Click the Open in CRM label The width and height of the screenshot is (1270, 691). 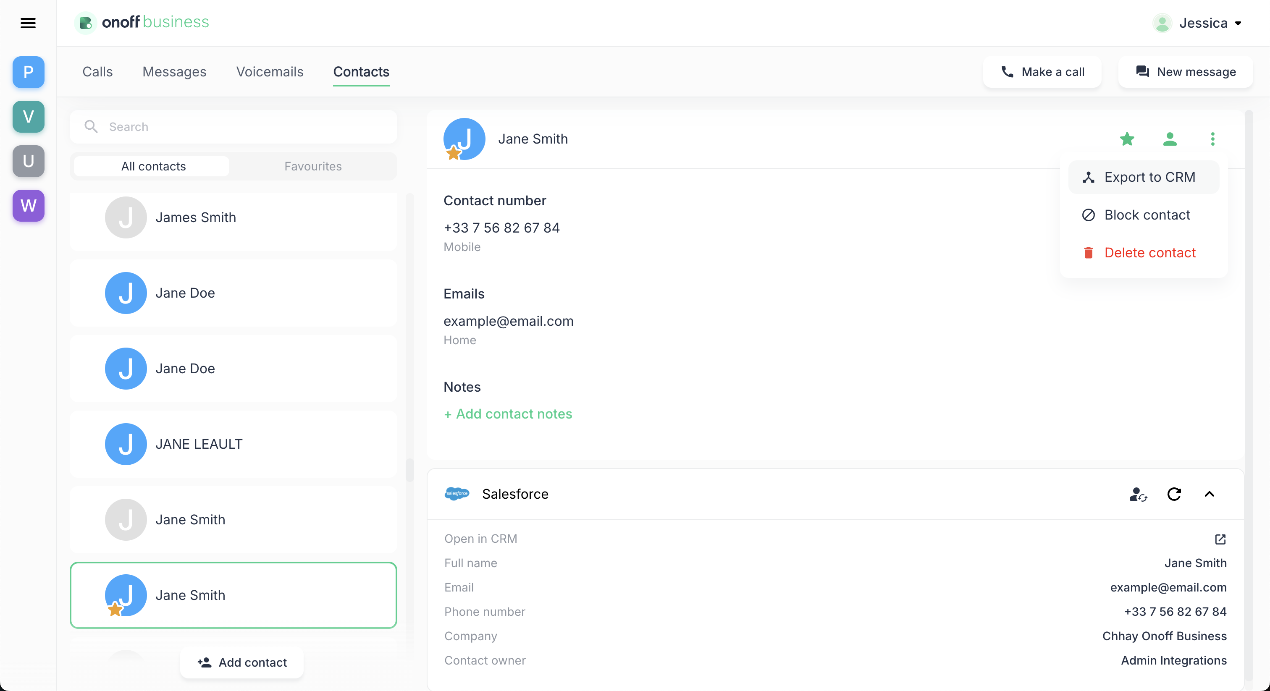(x=480, y=539)
